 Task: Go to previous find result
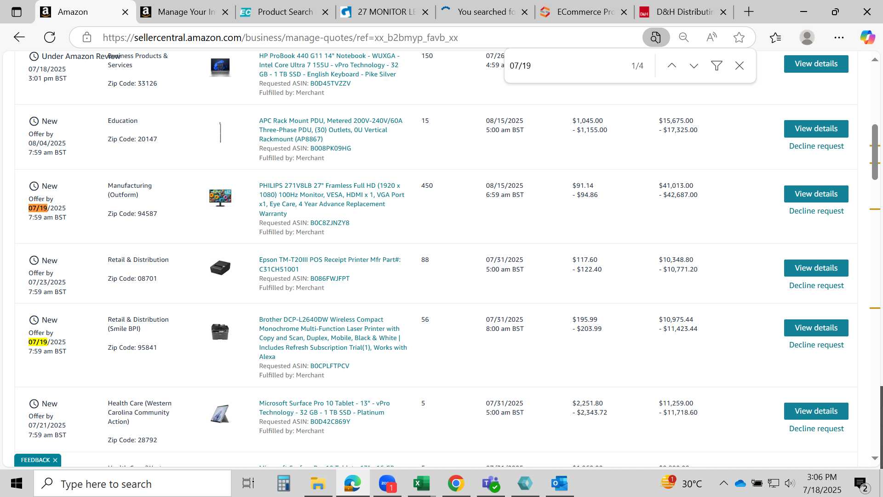(672, 66)
